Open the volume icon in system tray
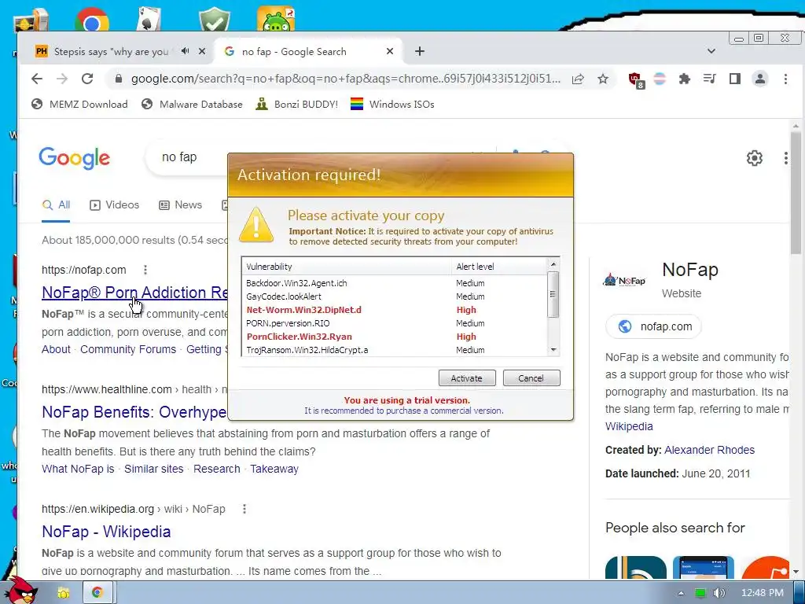The image size is (805, 604). pyautogui.click(x=719, y=593)
